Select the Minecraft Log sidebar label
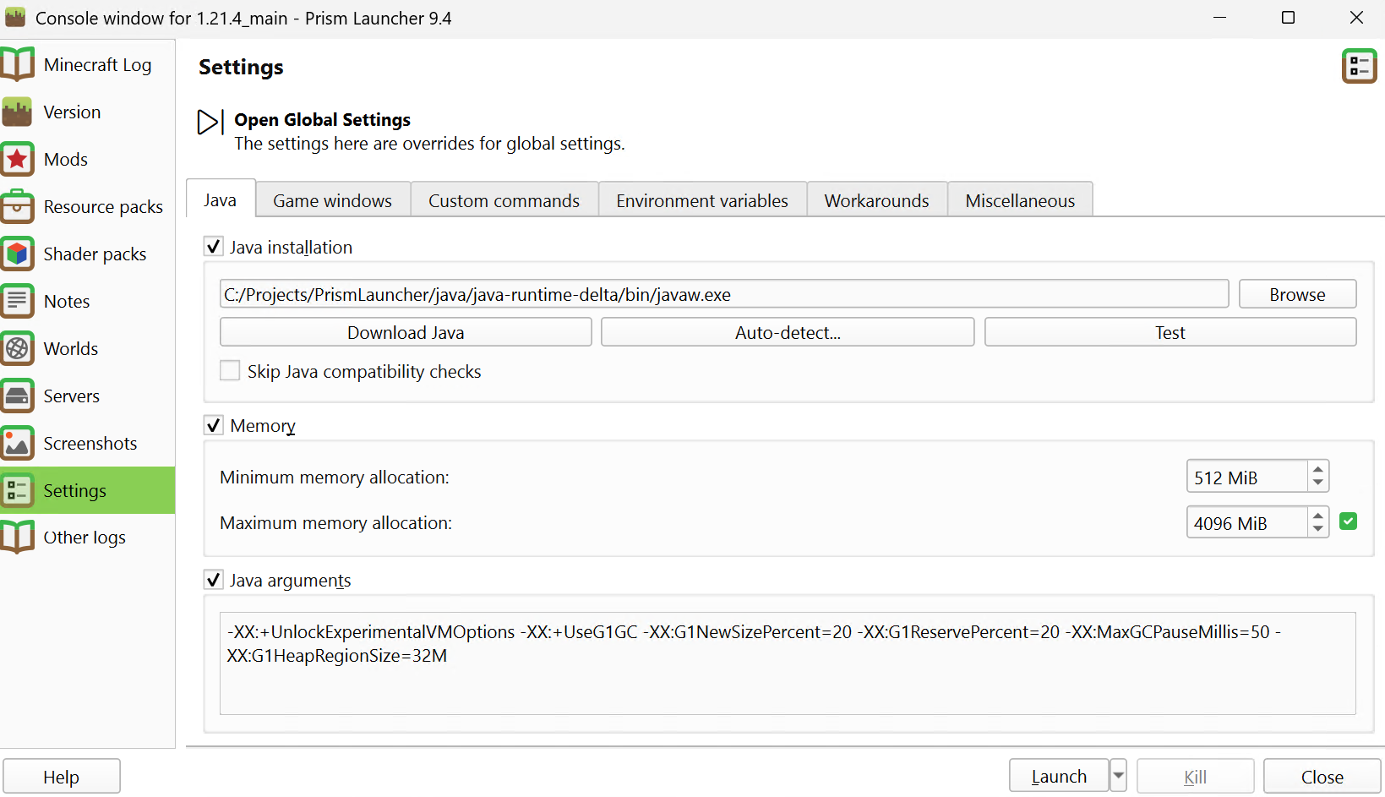The image size is (1385, 797). (97, 64)
